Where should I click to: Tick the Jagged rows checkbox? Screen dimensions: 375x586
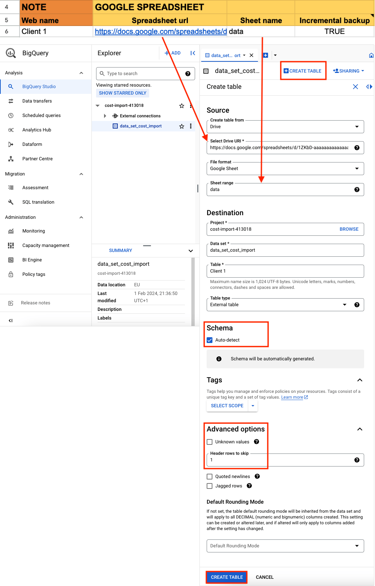[210, 486]
